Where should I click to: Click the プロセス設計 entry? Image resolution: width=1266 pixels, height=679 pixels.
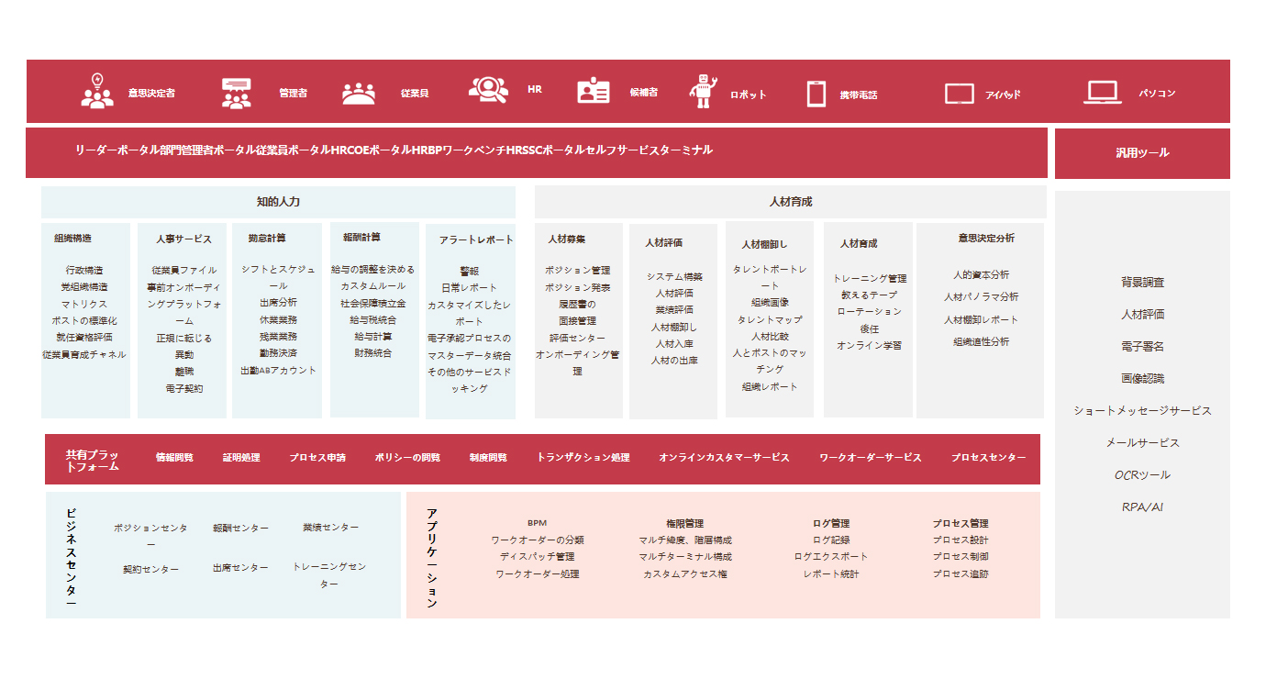tap(961, 540)
